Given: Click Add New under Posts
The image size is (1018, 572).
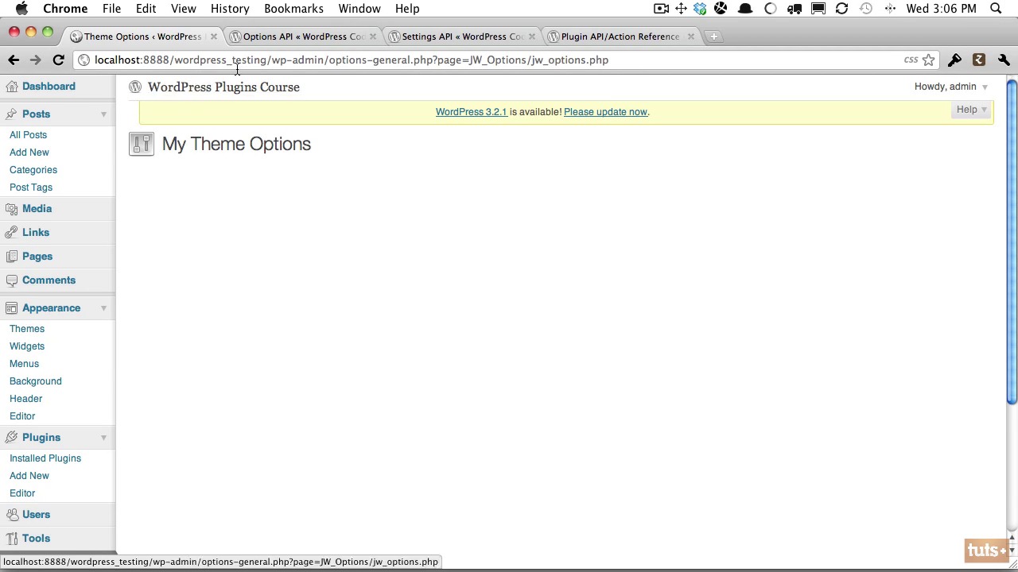Looking at the screenshot, I should point(29,153).
